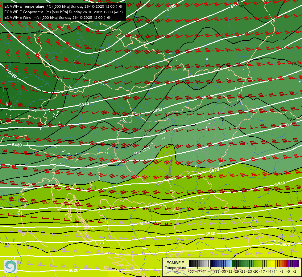The image size is (302, 277).
Task: Click the -35 legend tick value
Action: pos(223,272)
